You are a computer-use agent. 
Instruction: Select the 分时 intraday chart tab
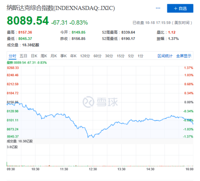(13, 56)
